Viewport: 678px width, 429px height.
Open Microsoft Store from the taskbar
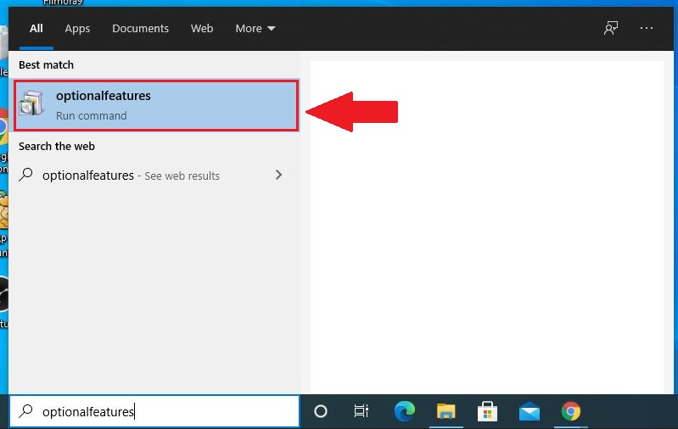pos(487,411)
